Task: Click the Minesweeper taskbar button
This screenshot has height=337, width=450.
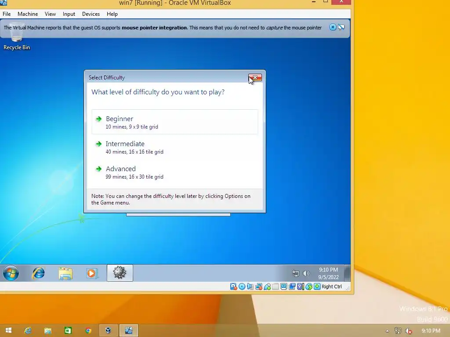Action: [x=120, y=273]
